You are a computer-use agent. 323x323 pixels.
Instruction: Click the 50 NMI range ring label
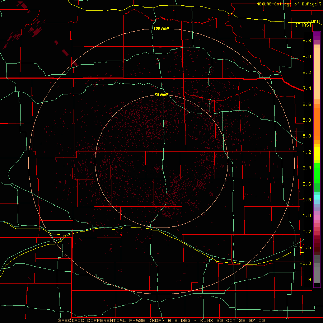pyautogui.click(x=161, y=95)
